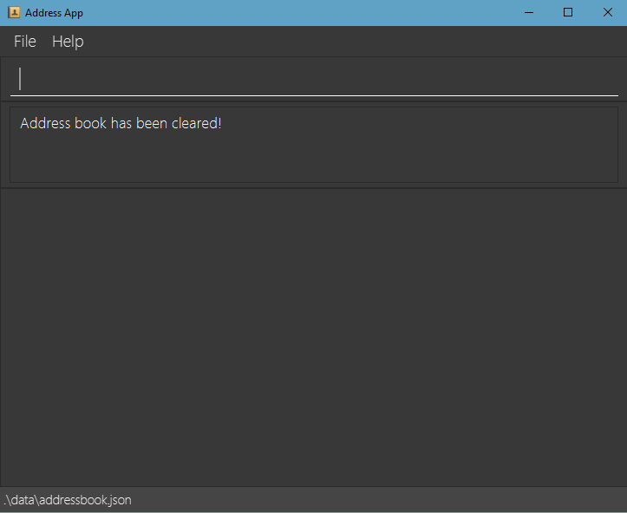Image resolution: width=627 pixels, height=513 pixels.
Task: Focus the command input field
Action: pos(314,79)
